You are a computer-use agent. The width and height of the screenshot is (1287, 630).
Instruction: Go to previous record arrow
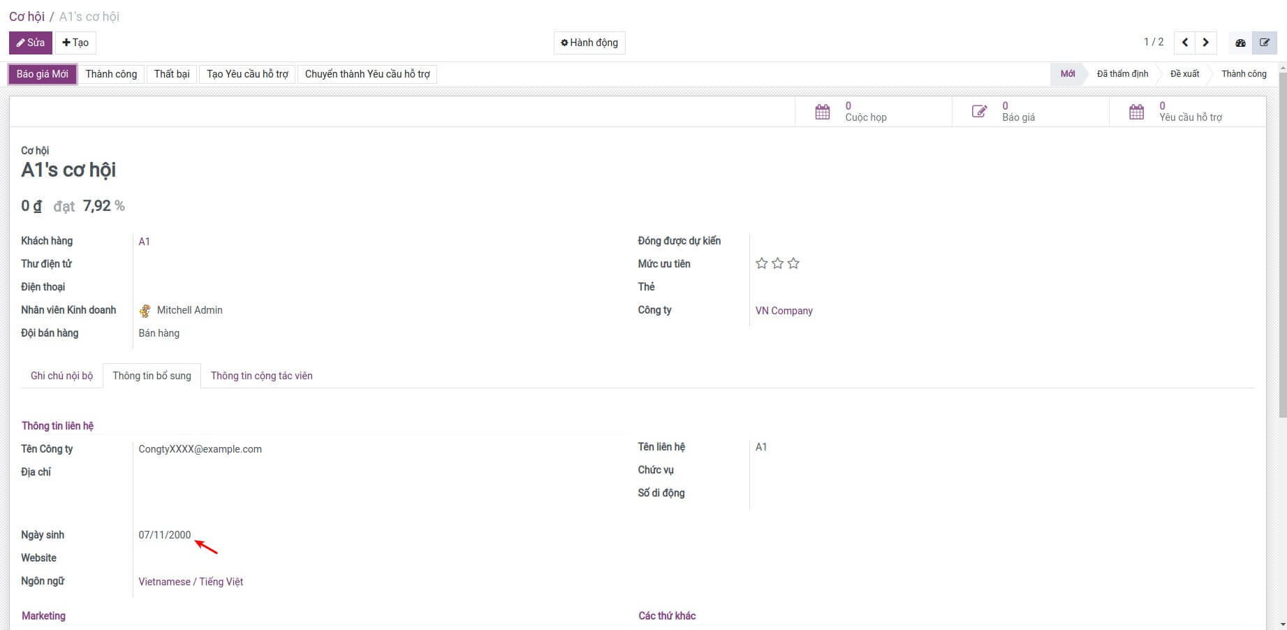click(x=1184, y=43)
